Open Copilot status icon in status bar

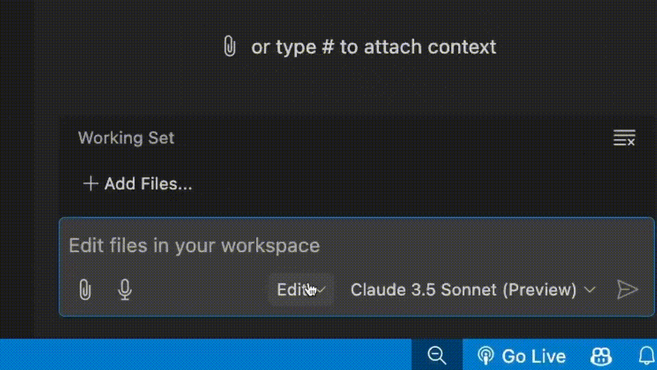(x=601, y=356)
